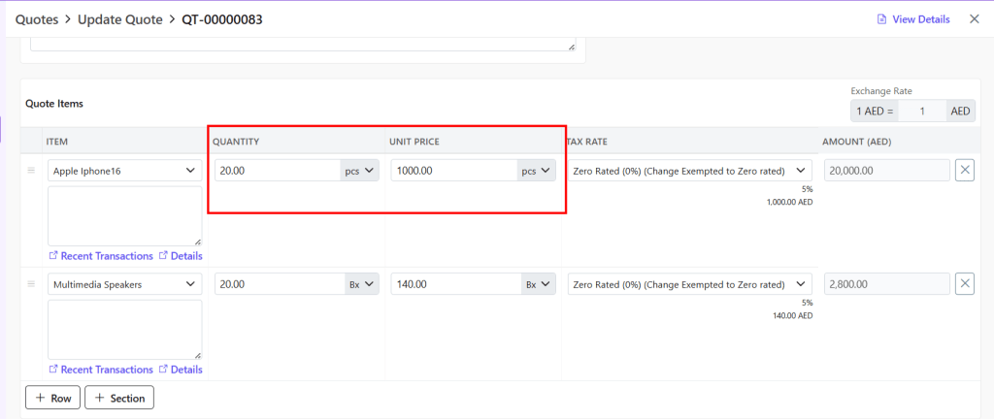Image resolution: width=994 pixels, height=419 pixels.
Task: Close the Update Quote panel
Action: pos(974,19)
